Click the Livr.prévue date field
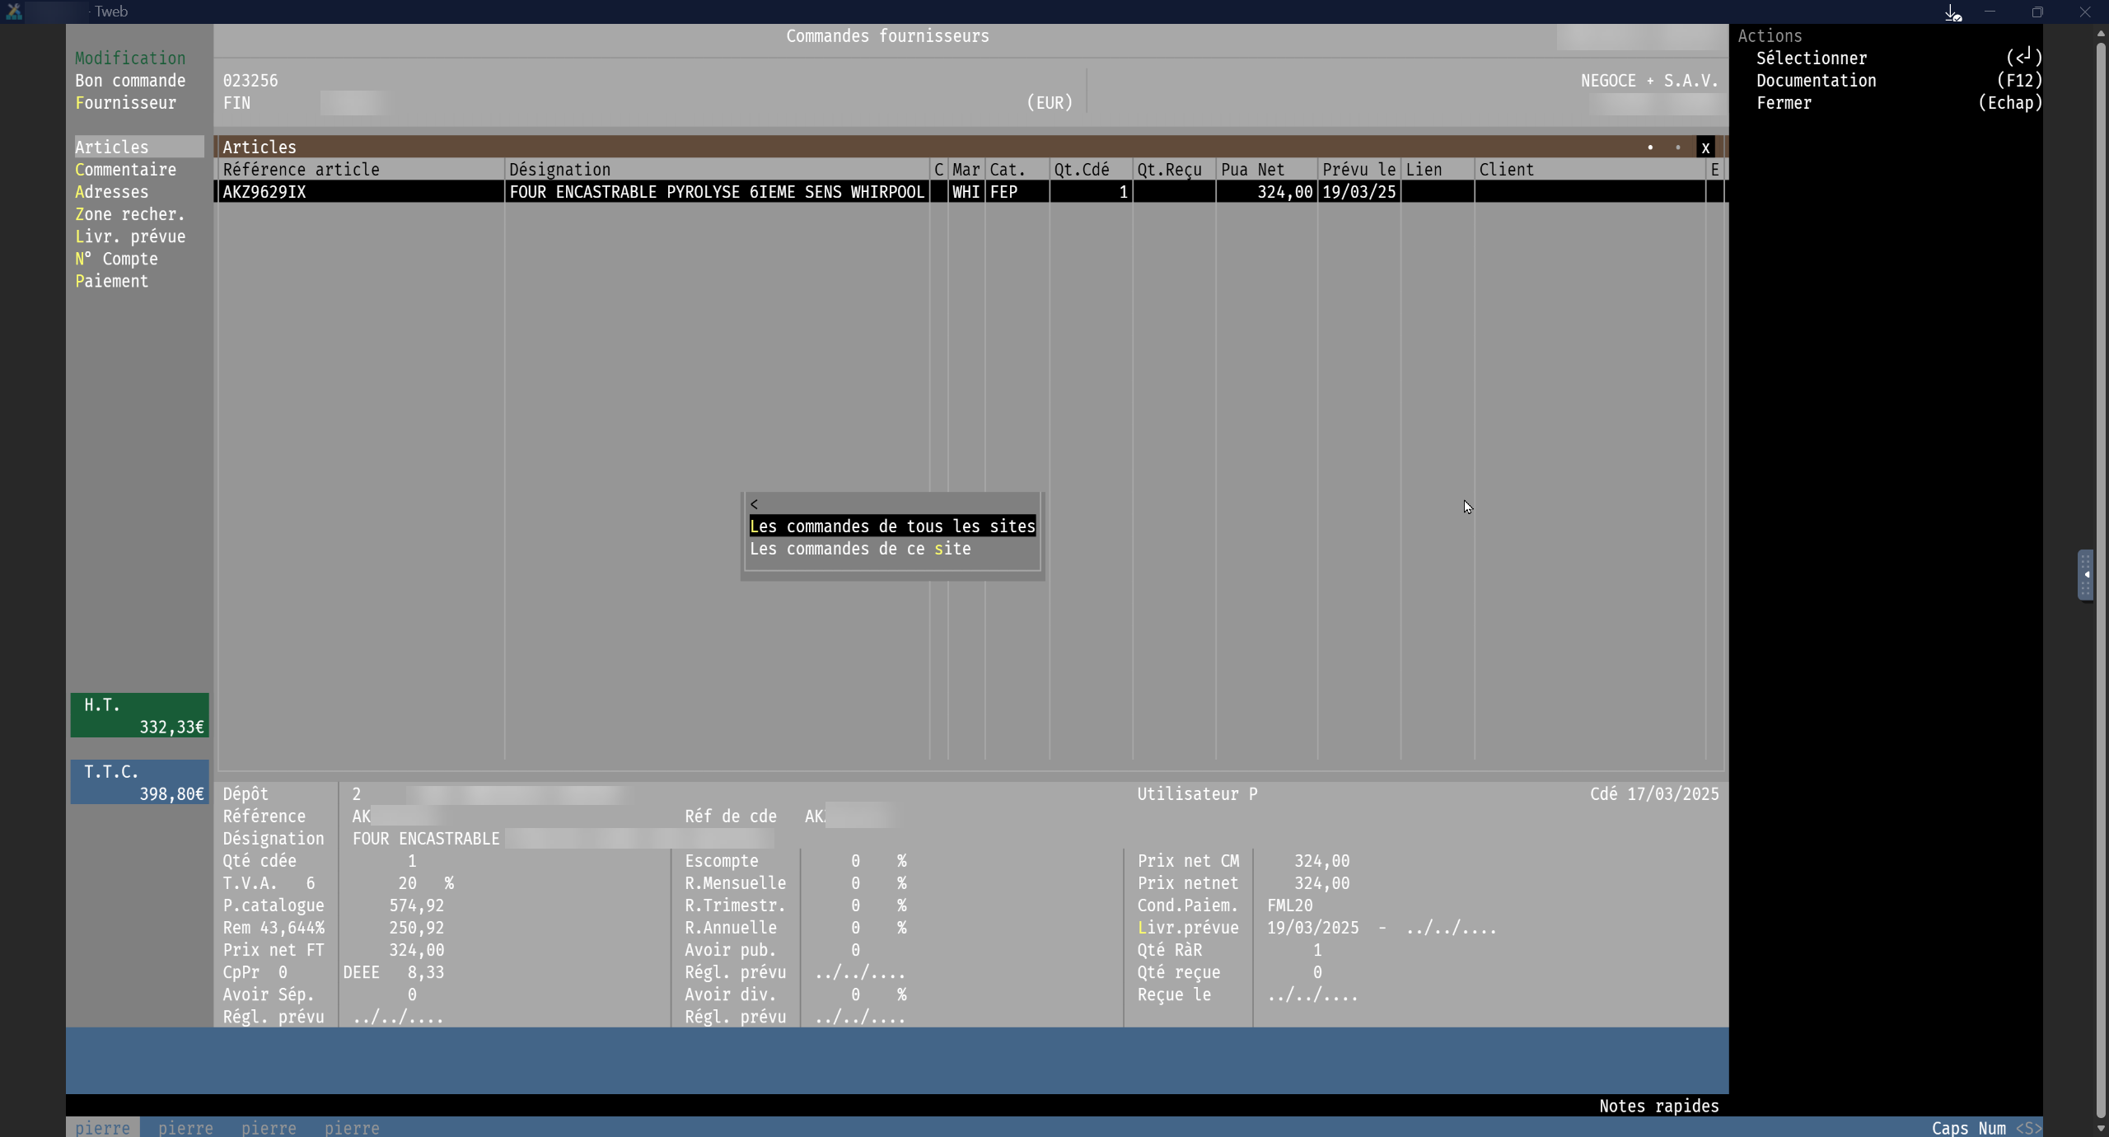The height and width of the screenshot is (1137, 2109). tap(1312, 928)
